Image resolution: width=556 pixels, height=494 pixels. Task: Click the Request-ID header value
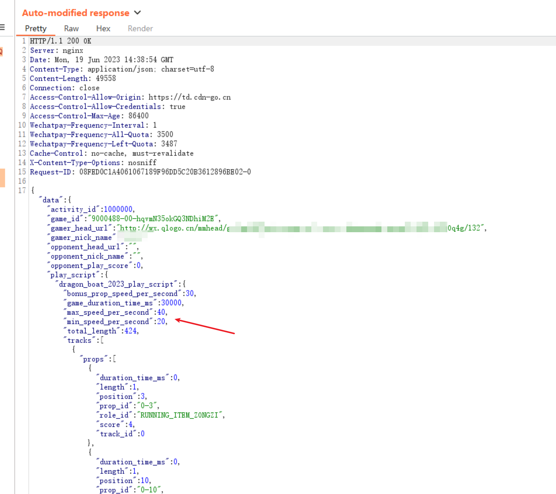[x=165, y=172]
